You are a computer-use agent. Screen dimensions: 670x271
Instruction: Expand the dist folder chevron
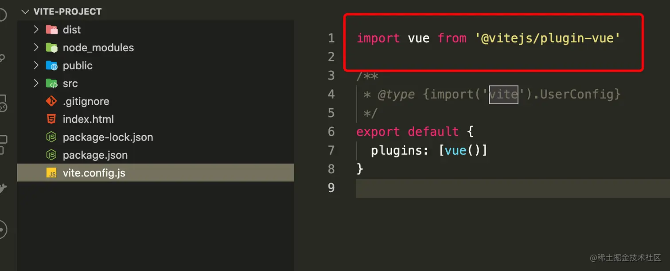click(36, 30)
